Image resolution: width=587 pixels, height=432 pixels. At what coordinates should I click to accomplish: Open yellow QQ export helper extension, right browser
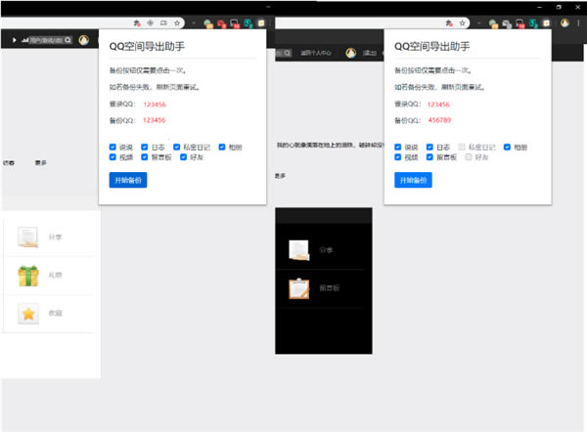tap(547, 23)
